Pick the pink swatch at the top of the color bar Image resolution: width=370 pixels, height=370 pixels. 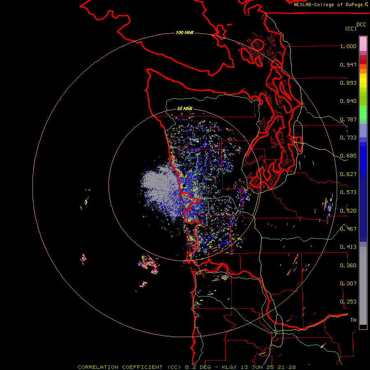click(x=363, y=44)
